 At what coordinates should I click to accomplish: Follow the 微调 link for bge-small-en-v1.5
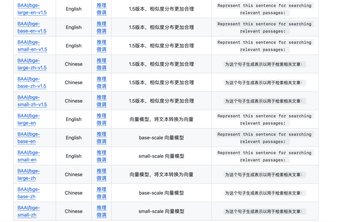pyautogui.click(x=101, y=49)
